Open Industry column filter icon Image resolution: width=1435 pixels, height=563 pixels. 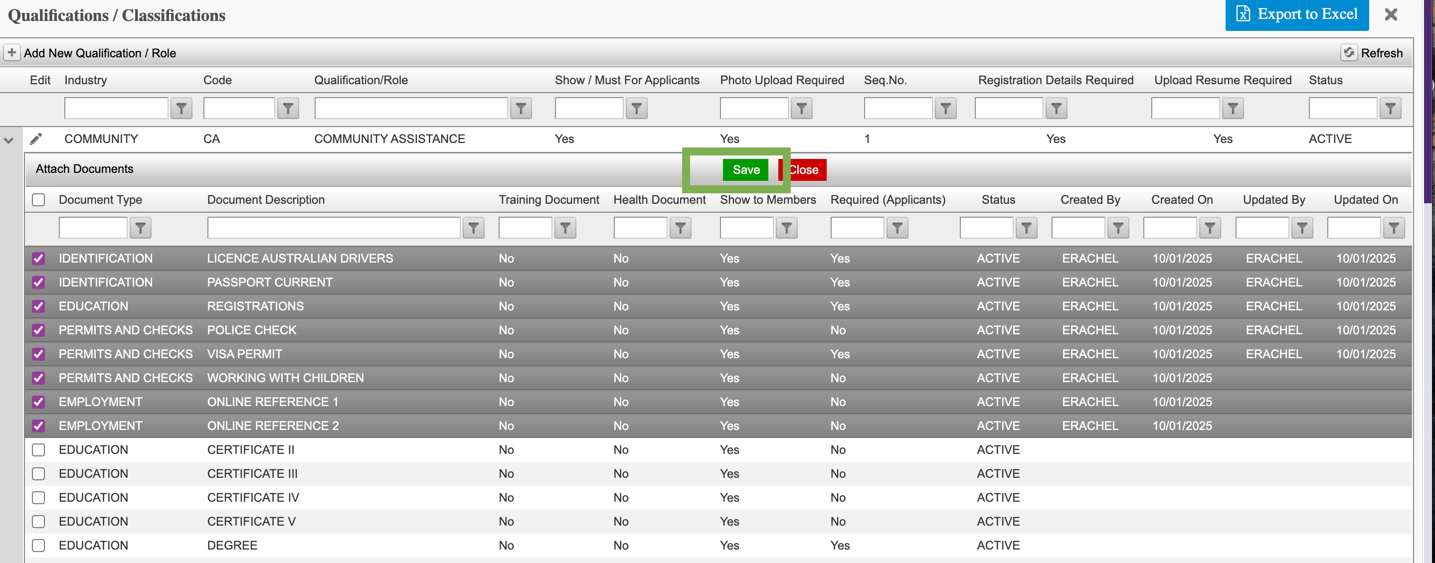pyautogui.click(x=181, y=108)
